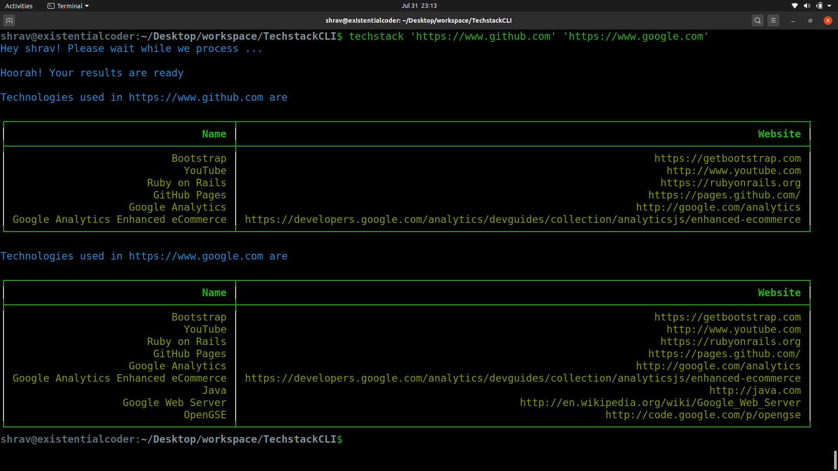Click https://pages.github.com/ in google table

pos(725,354)
